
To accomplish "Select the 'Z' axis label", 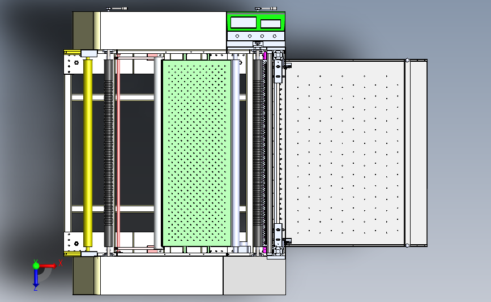I will [35, 288].
